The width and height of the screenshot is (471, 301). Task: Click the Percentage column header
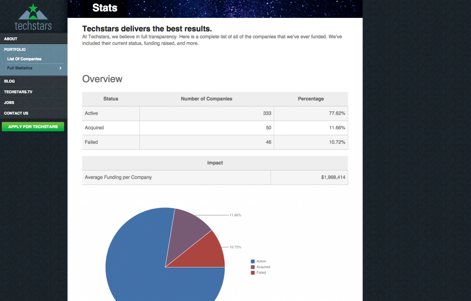(x=311, y=98)
